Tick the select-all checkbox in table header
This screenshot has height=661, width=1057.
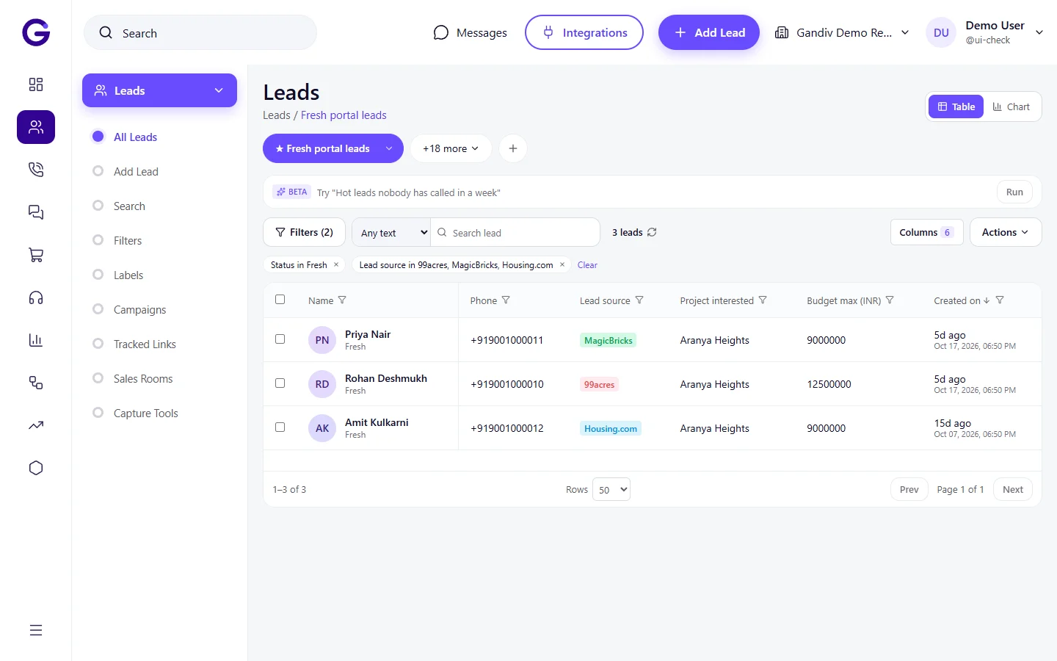(280, 299)
